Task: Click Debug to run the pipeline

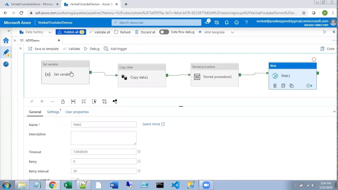Action: (x=92, y=49)
